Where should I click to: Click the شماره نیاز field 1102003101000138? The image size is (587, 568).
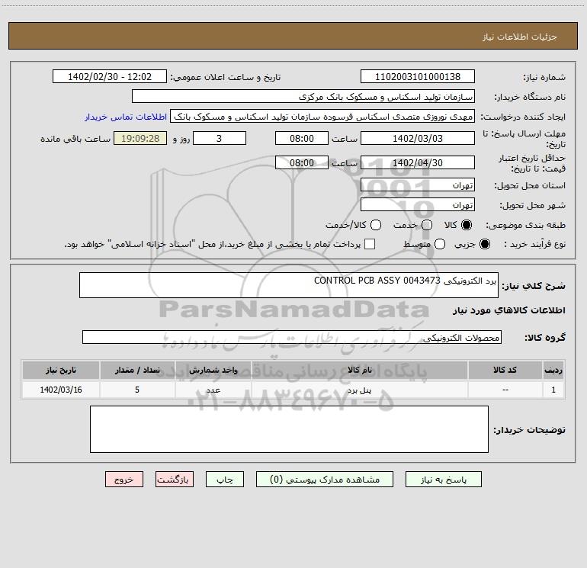click(x=418, y=76)
